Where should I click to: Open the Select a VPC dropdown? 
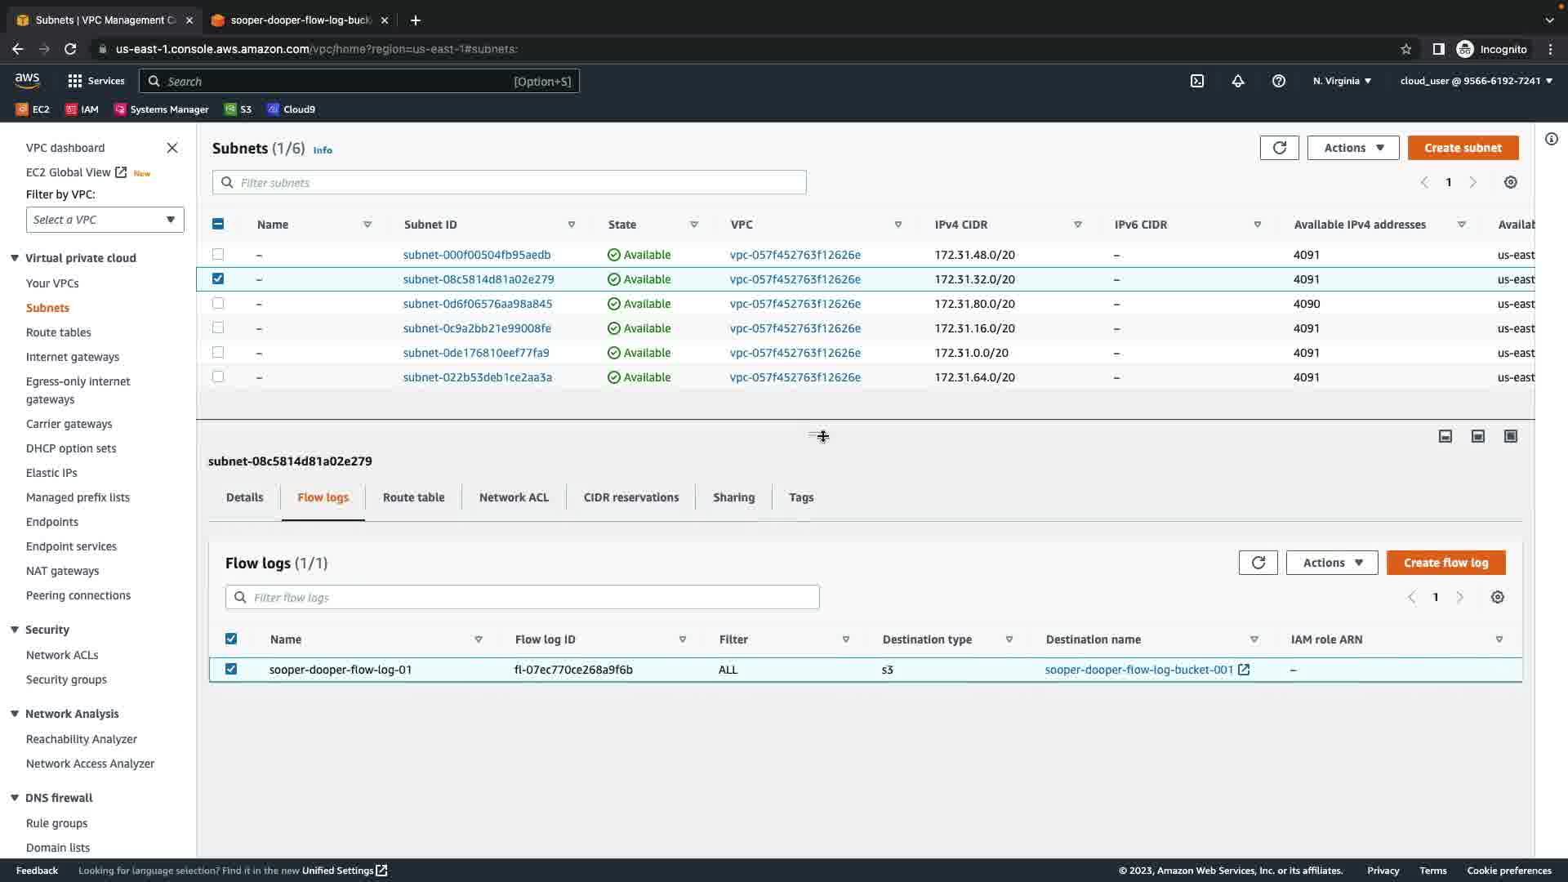pyautogui.click(x=105, y=220)
